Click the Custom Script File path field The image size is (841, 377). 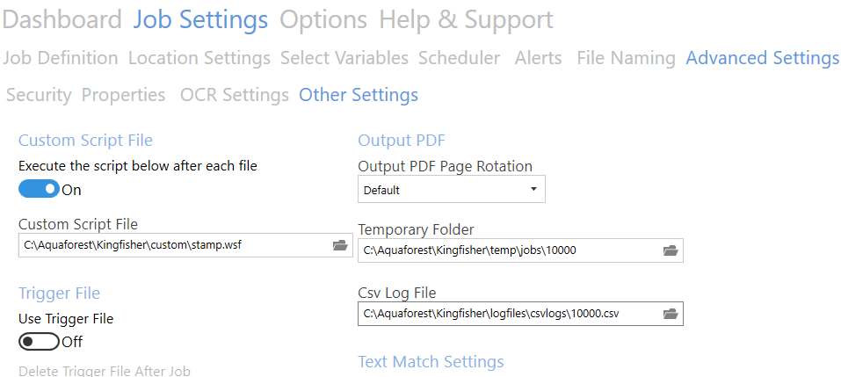[185, 245]
